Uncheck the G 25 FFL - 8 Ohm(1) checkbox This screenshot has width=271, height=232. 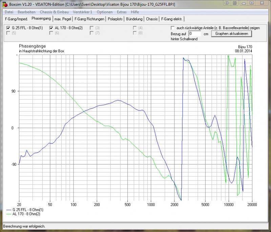[x=8, y=28]
